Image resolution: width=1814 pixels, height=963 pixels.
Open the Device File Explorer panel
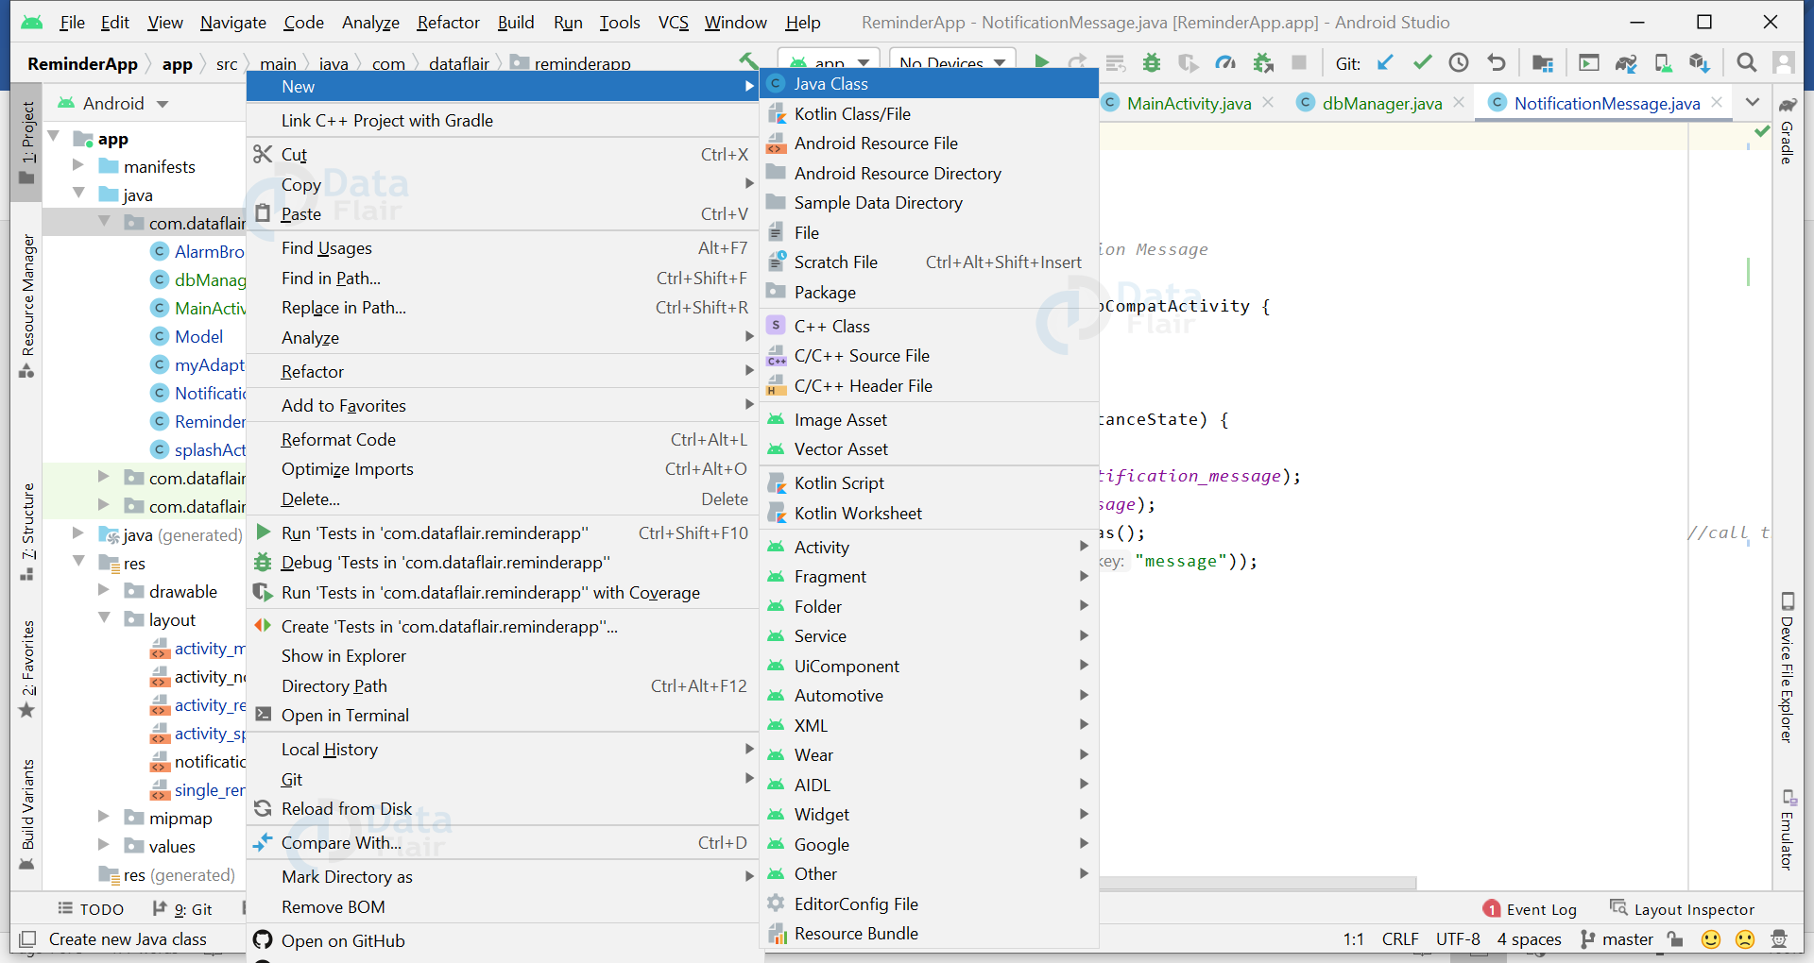[1787, 668]
